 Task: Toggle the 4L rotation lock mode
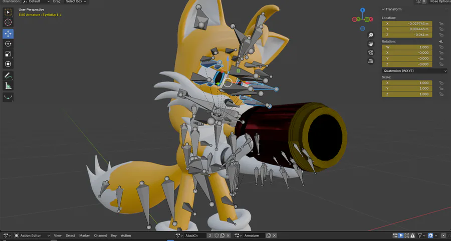pos(441,41)
